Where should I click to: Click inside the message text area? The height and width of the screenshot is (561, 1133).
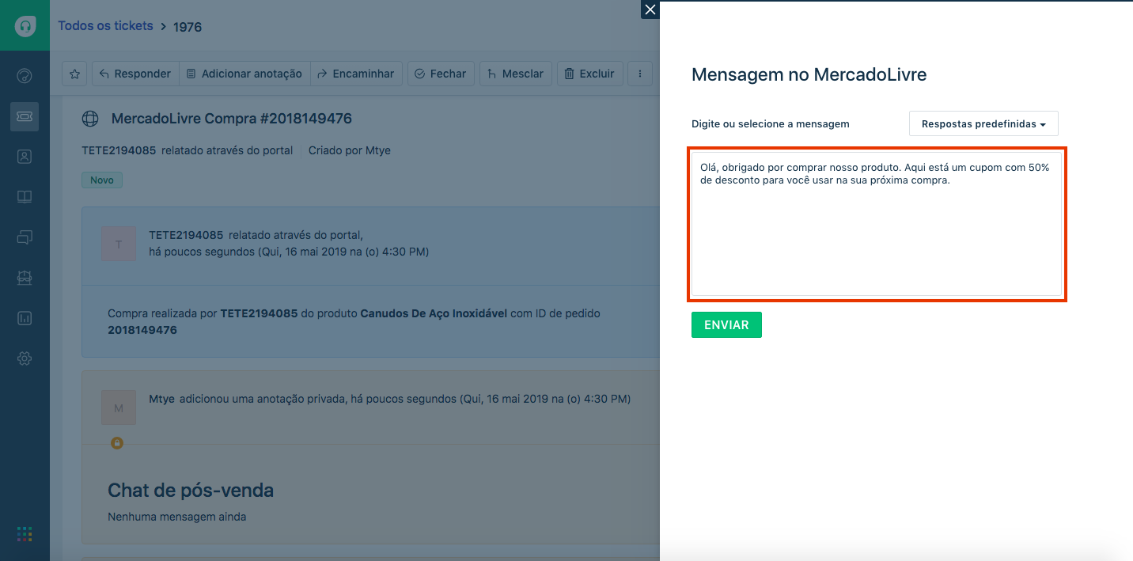877,224
